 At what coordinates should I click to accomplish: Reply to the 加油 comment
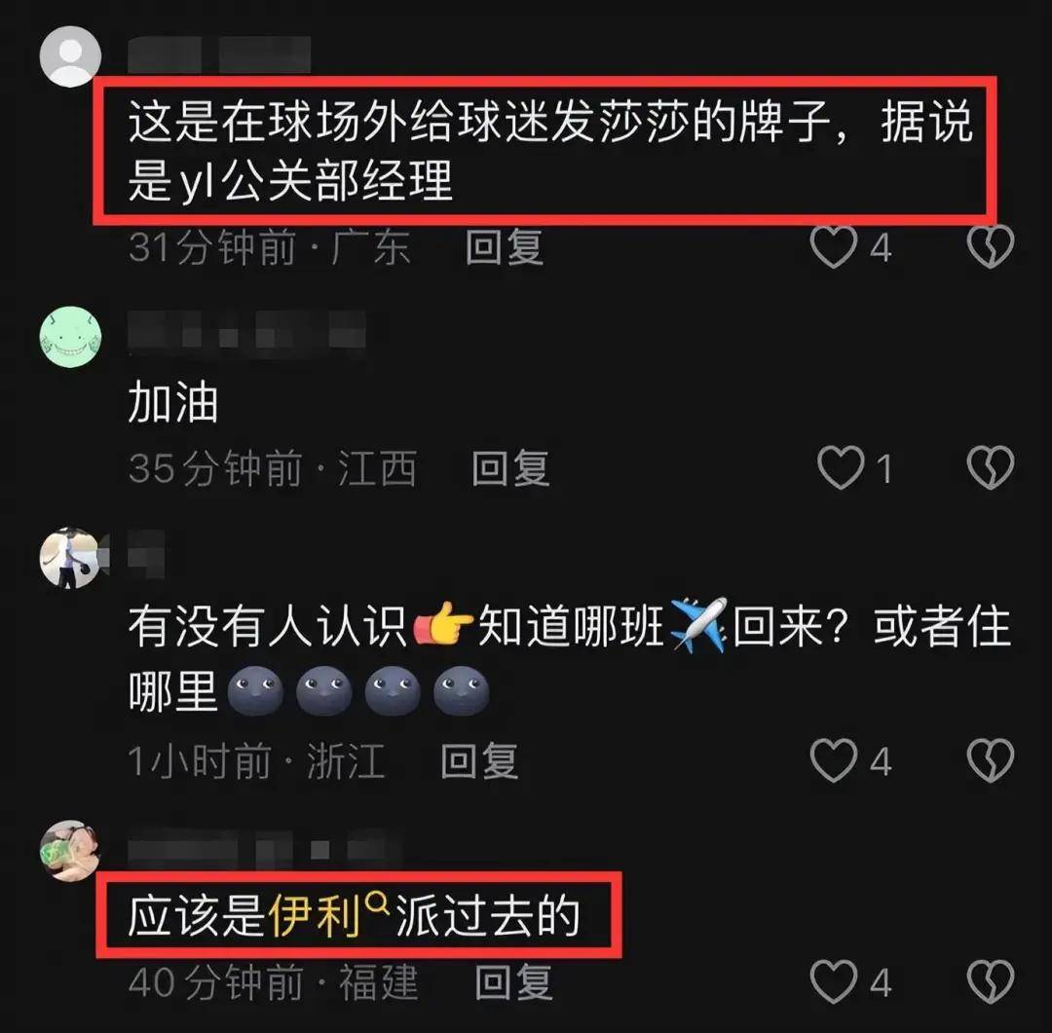pos(510,468)
